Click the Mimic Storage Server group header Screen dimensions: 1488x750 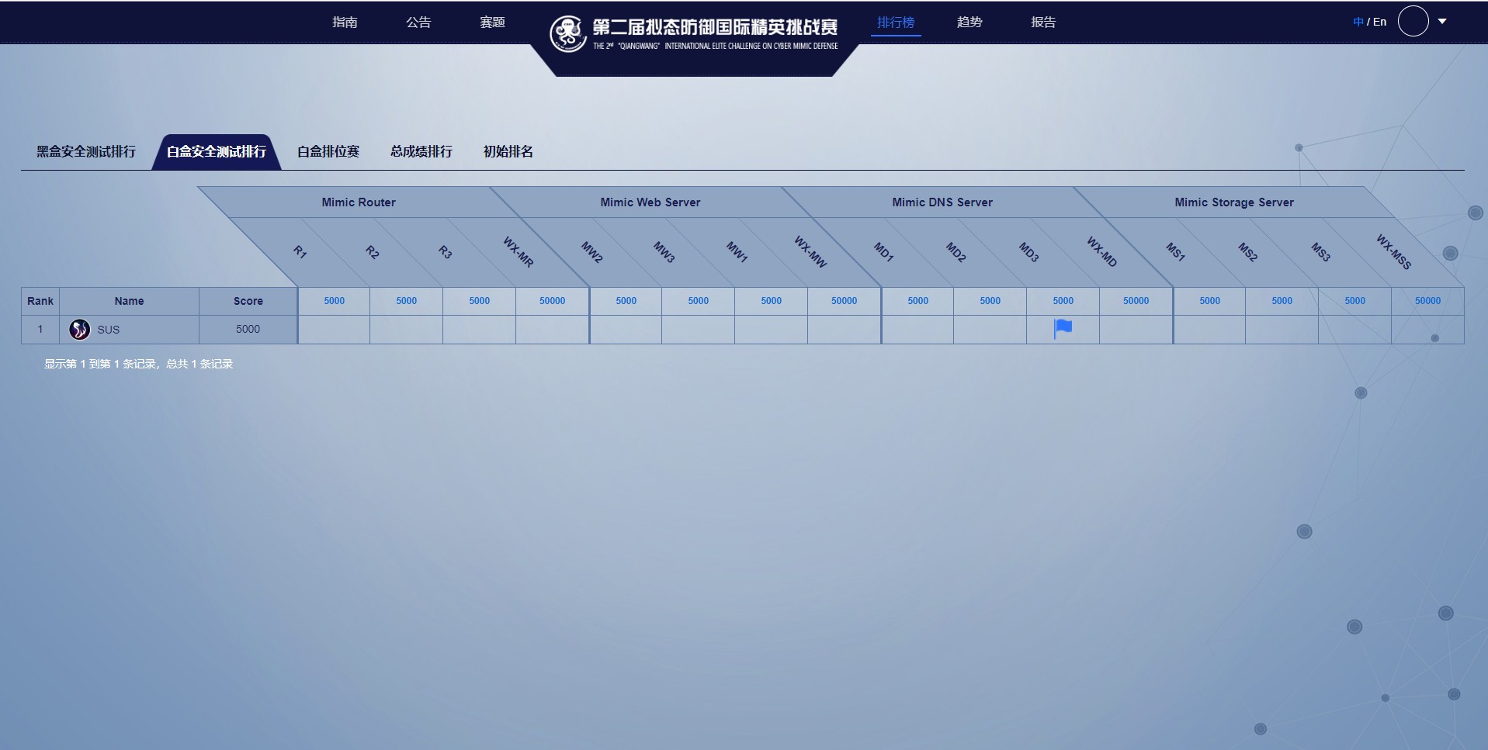point(1234,202)
